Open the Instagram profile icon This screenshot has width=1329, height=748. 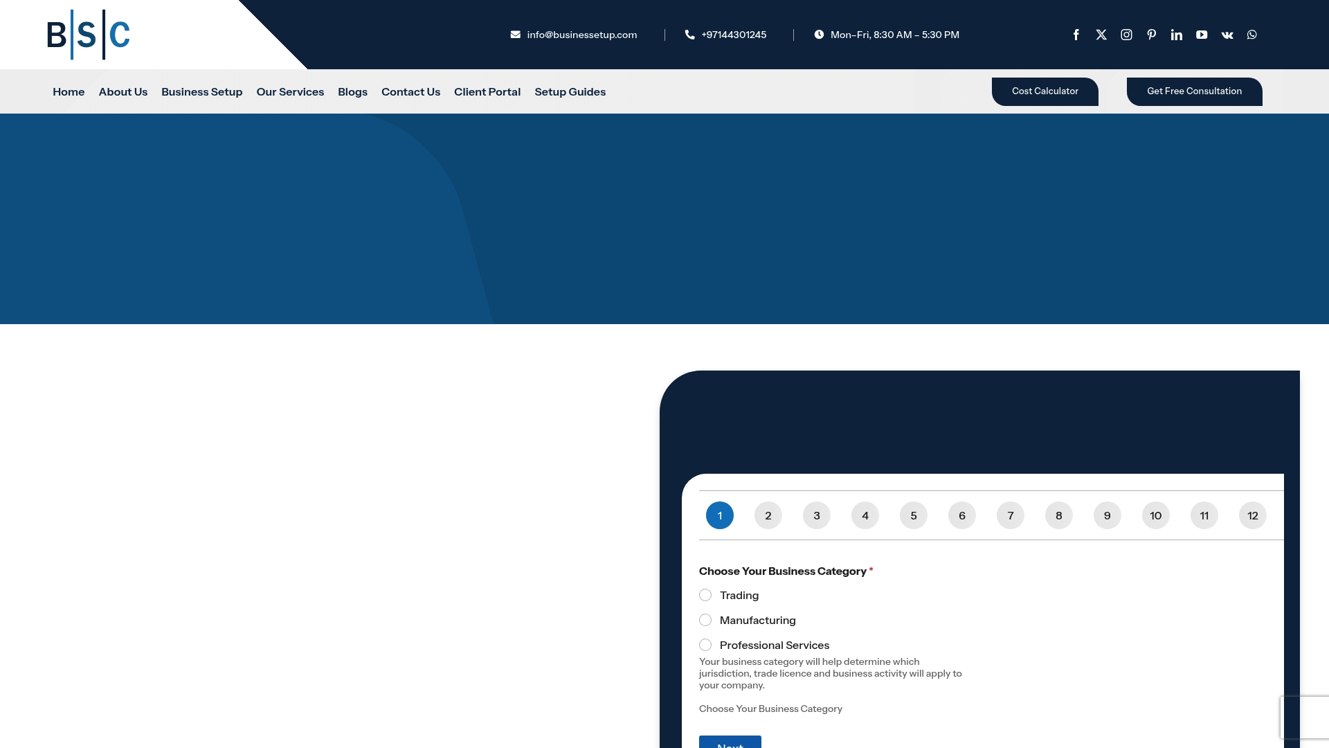pos(1126,34)
